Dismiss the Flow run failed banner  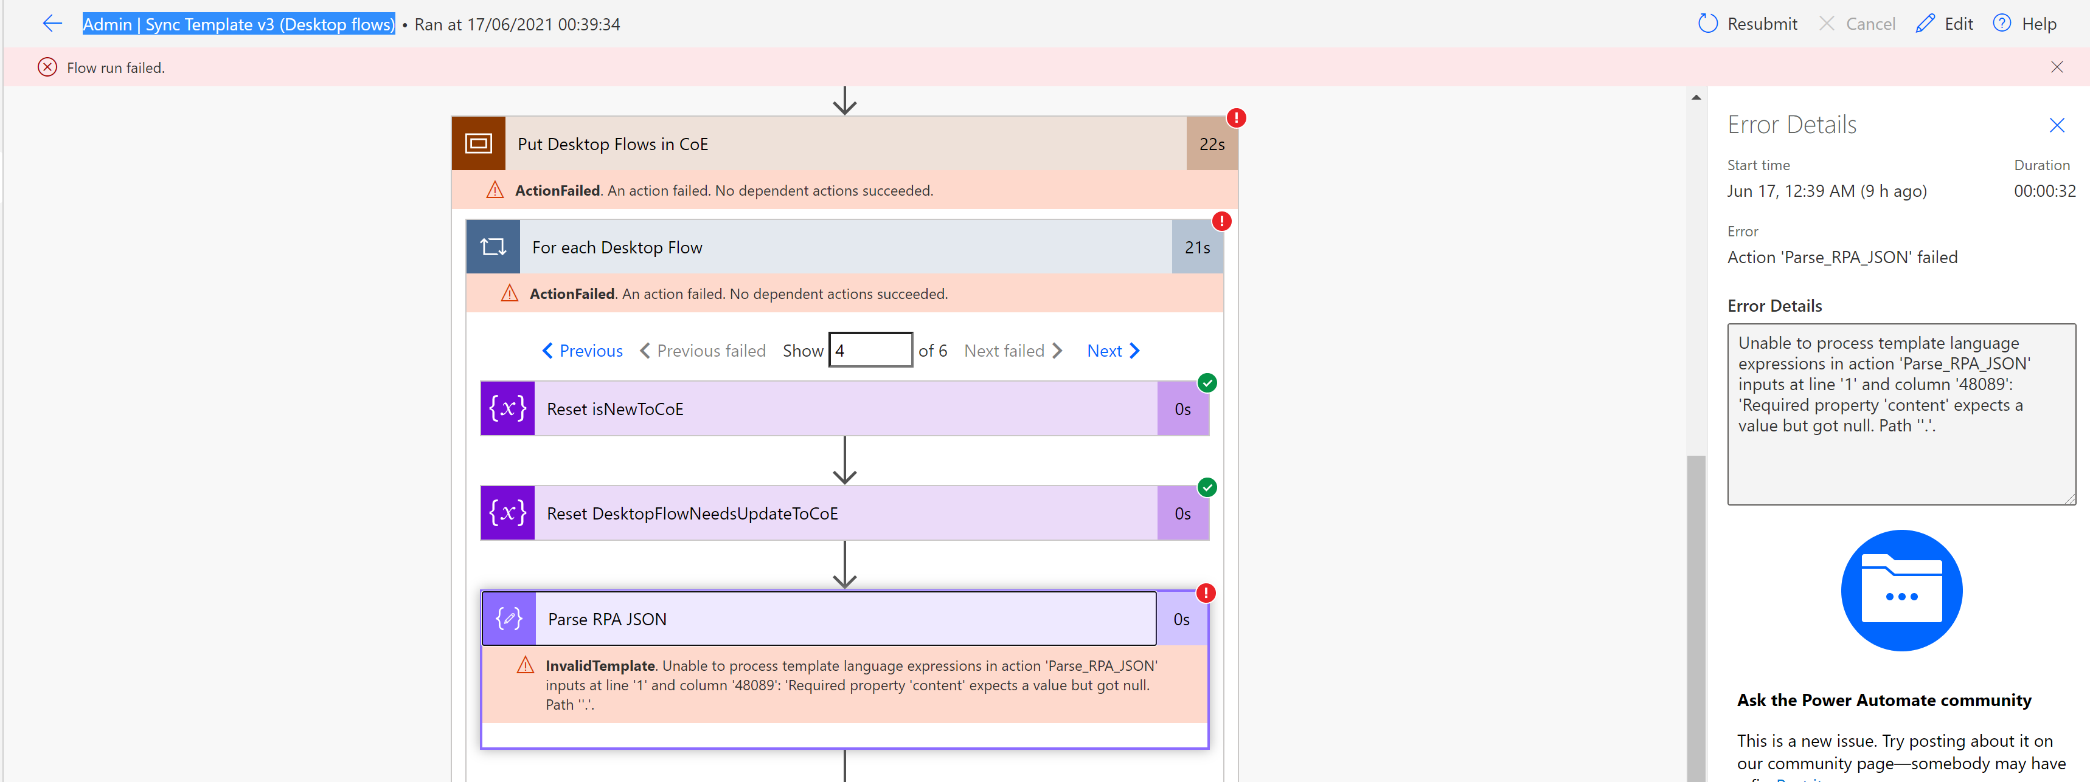click(2058, 66)
